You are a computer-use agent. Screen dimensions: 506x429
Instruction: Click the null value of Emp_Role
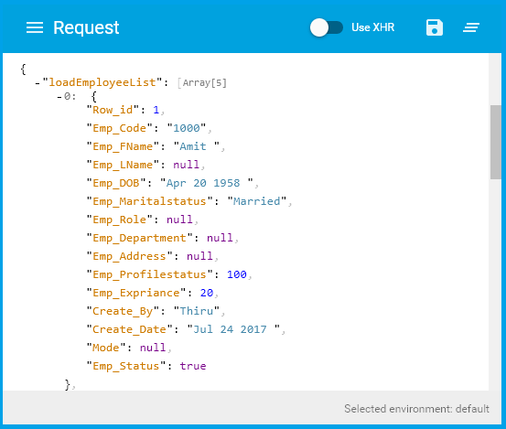tap(179, 220)
